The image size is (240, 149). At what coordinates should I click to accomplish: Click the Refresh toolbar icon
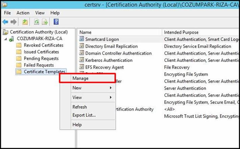coord(37,22)
